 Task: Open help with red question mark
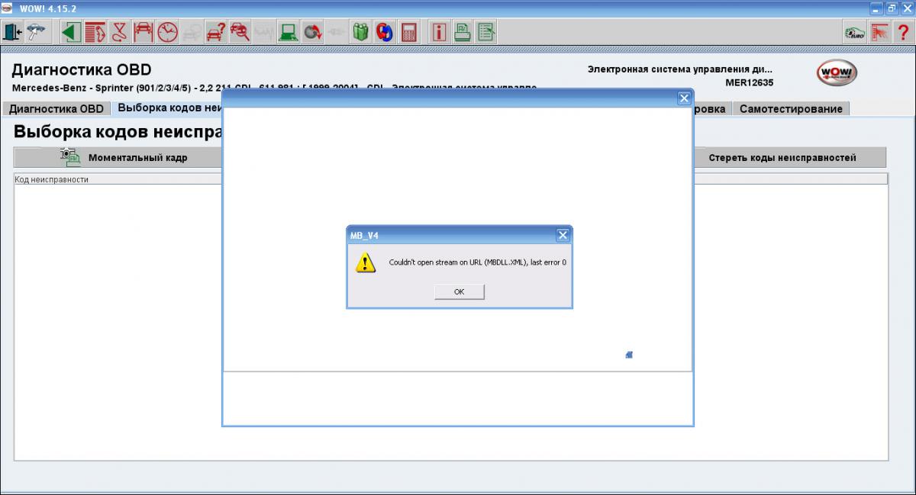(902, 32)
